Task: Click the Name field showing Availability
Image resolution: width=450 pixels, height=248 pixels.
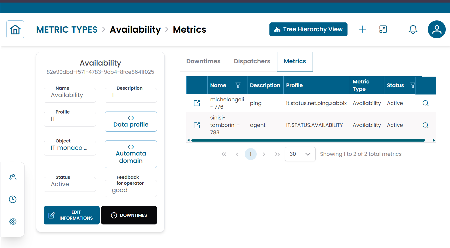Action: (x=70, y=95)
